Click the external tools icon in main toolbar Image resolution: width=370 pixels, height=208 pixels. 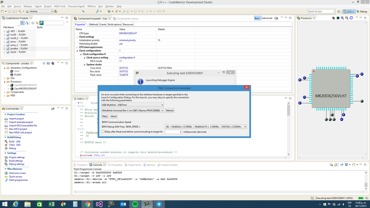pyautogui.click(x=117, y=11)
